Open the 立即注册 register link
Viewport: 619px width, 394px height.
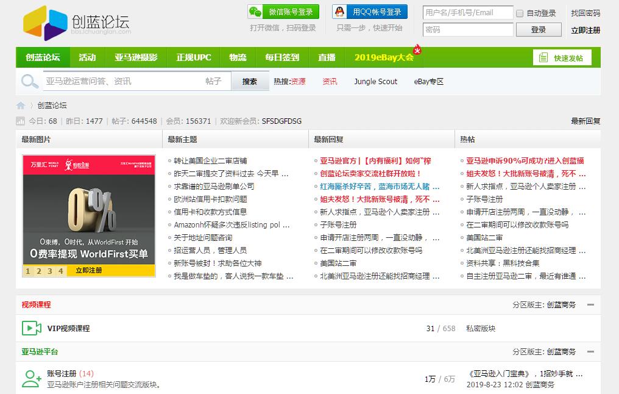pos(585,30)
